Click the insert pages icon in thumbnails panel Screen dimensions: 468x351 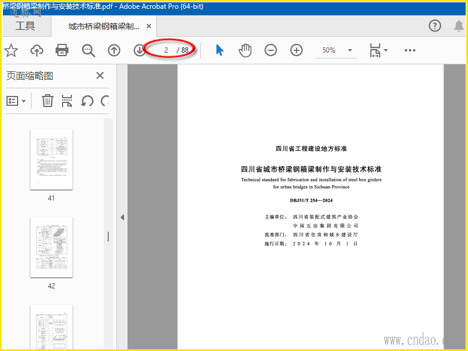point(67,101)
